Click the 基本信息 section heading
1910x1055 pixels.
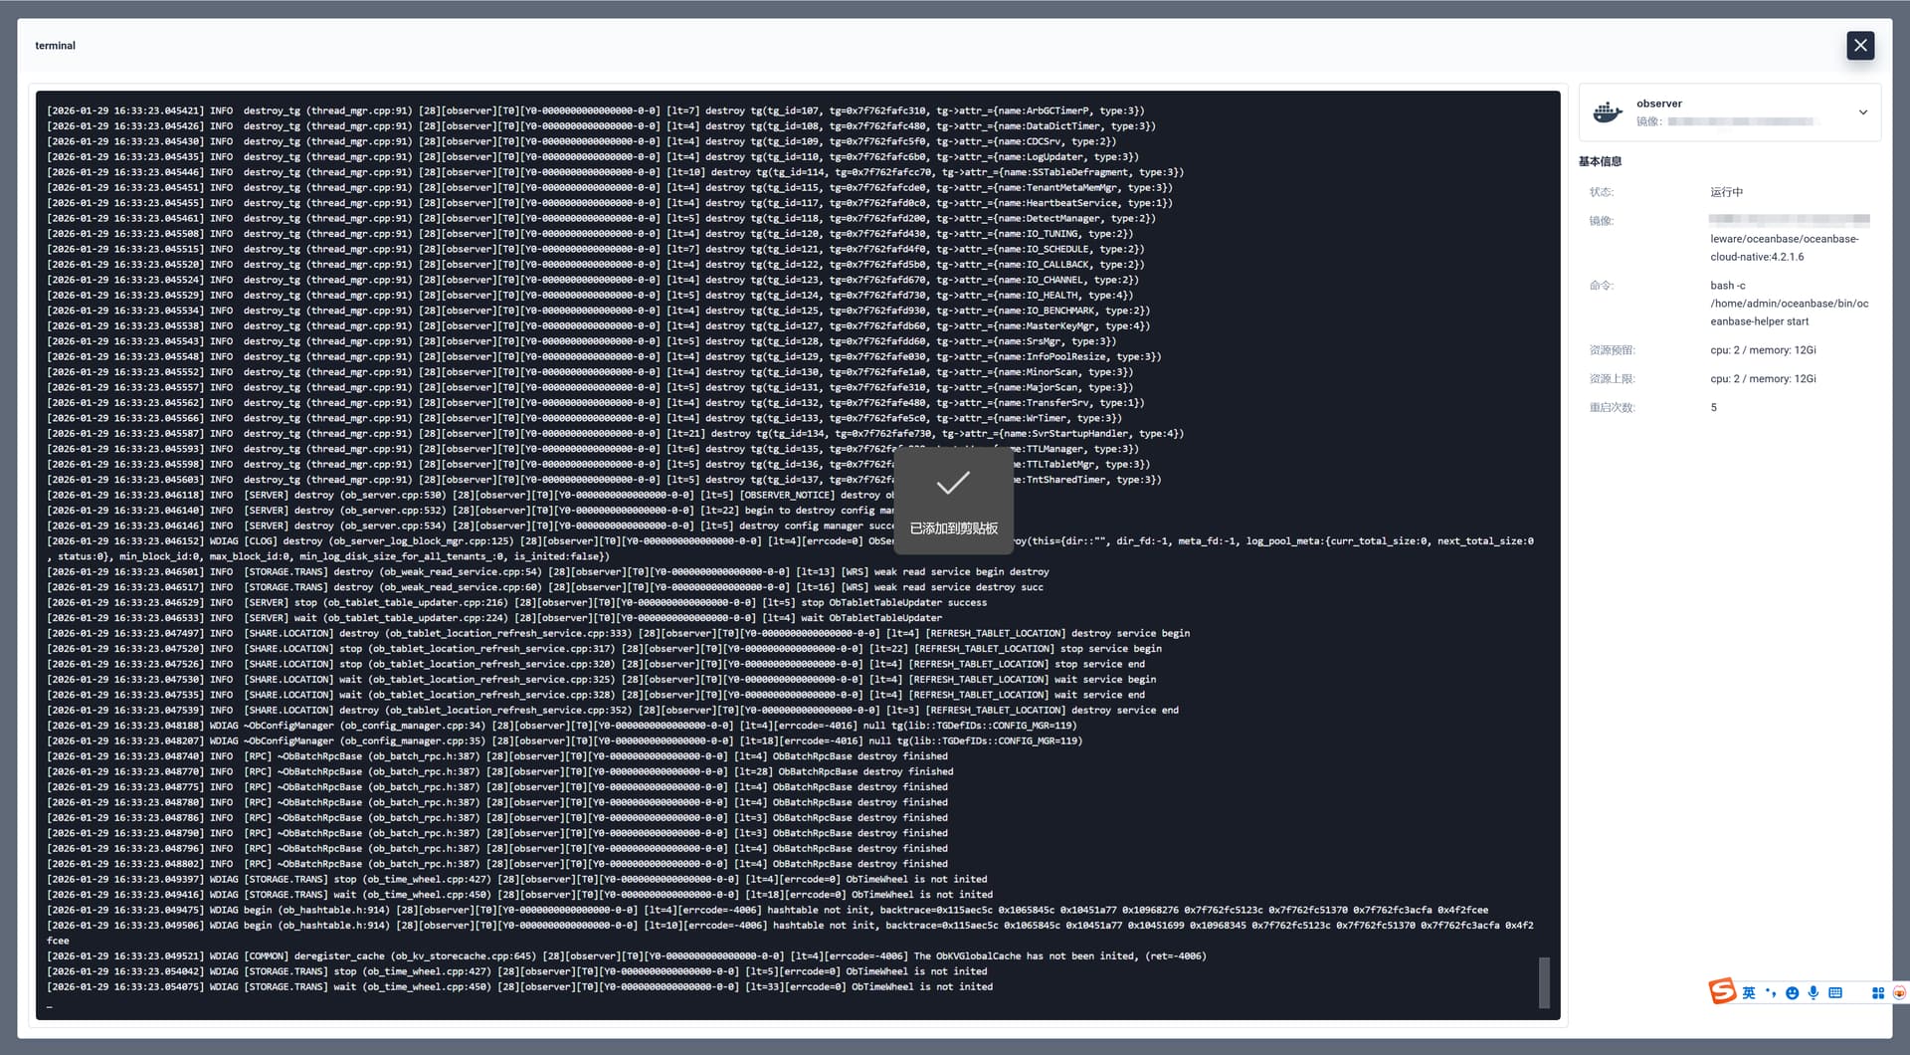1600,161
